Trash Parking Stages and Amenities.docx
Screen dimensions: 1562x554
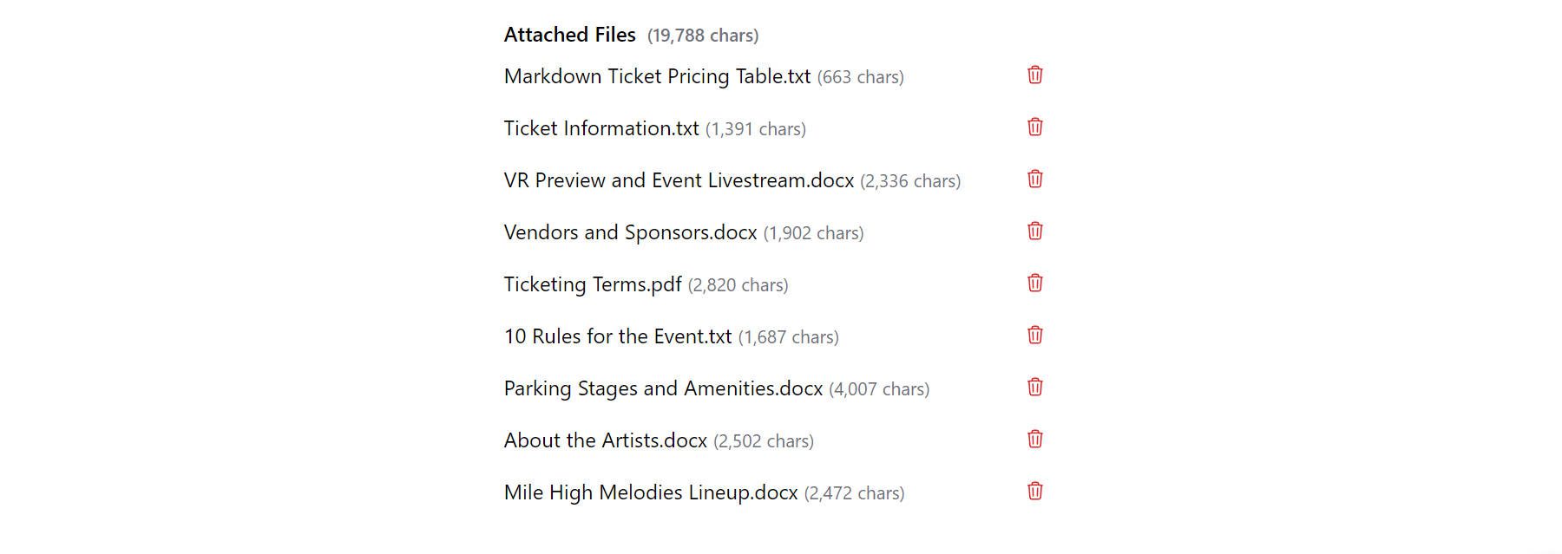(1034, 388)
